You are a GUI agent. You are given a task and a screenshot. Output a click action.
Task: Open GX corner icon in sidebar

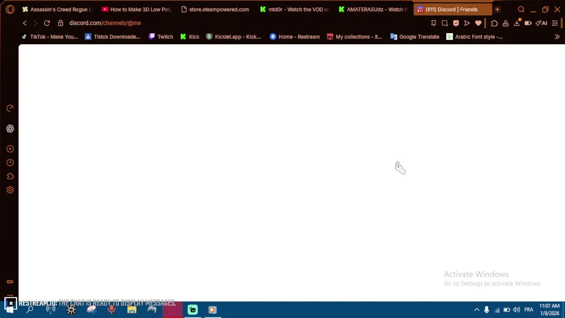tap(10, 281)
